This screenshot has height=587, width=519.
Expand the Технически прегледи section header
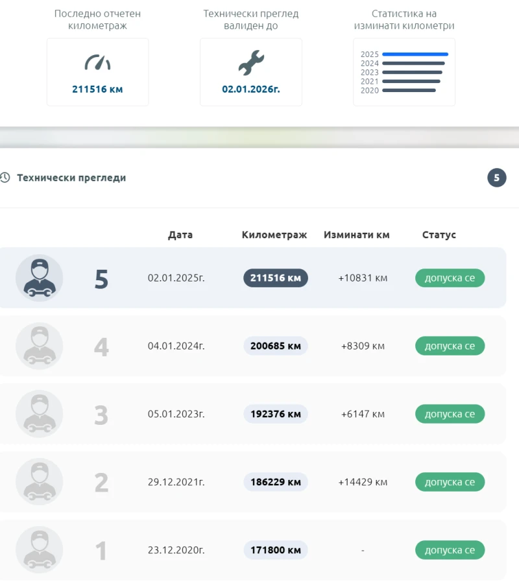tap(71, 178)
